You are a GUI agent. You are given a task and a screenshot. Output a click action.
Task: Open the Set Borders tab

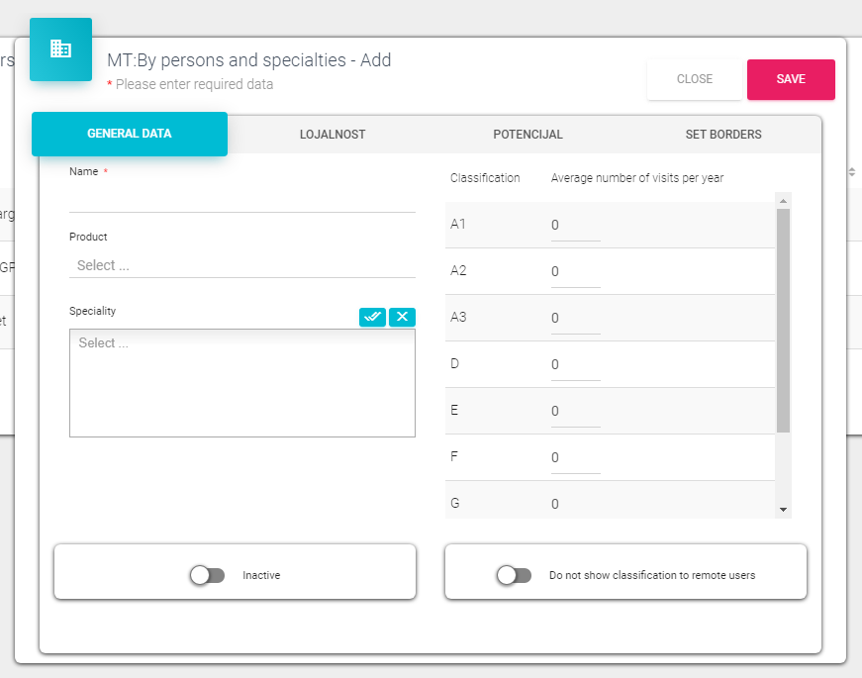(723, 135)
